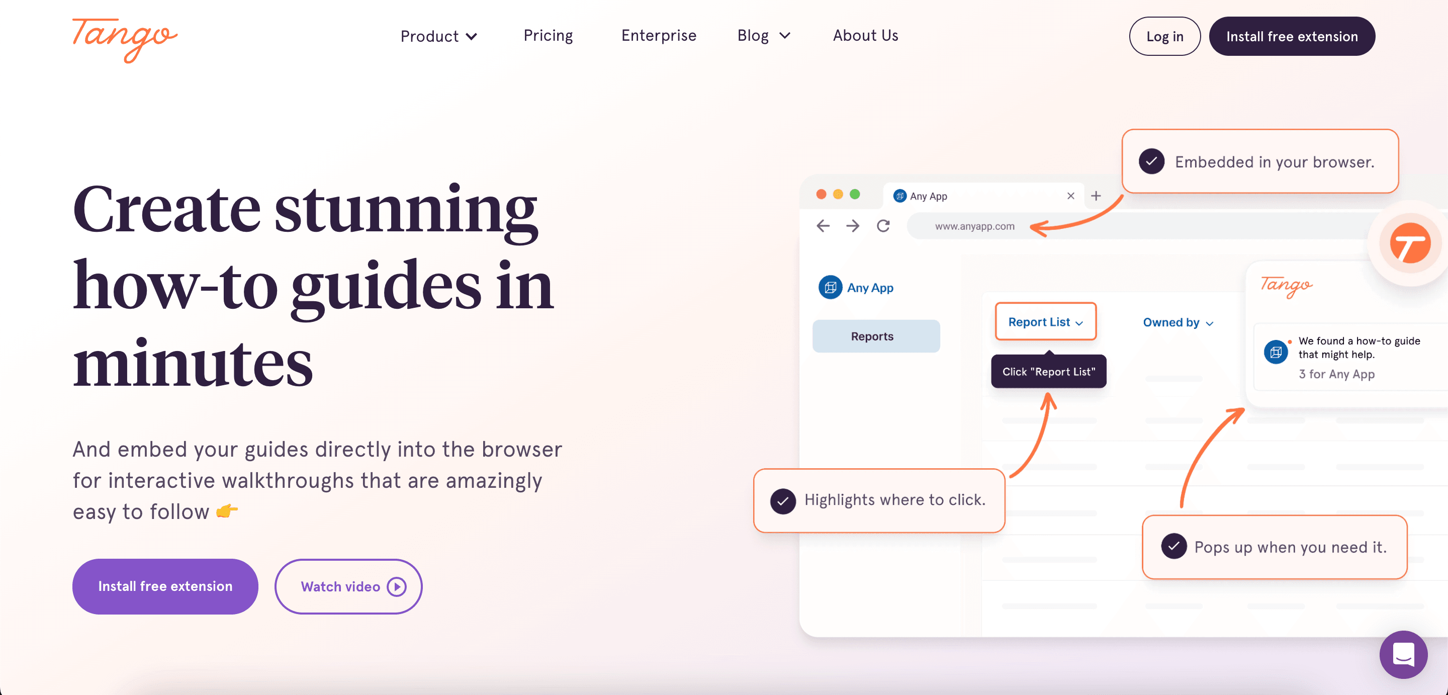Click Install free extension purple button
1448x695 pixels.
(165, 586)
